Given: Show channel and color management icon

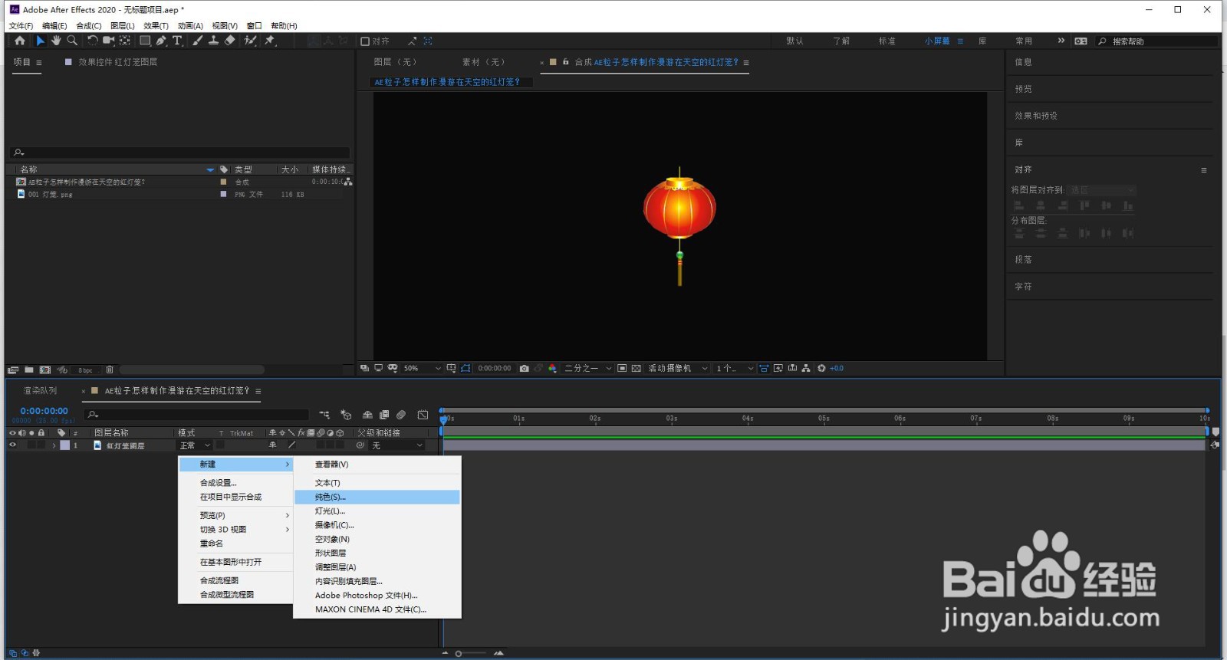Looking at the screenshot, I should [x=552, y=369].
